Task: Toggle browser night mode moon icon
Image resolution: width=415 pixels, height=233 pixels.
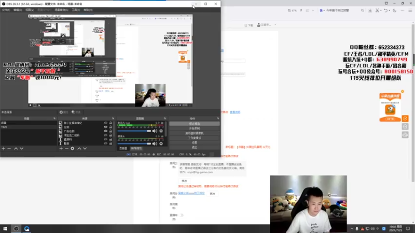Action: [x=395, y=10]
